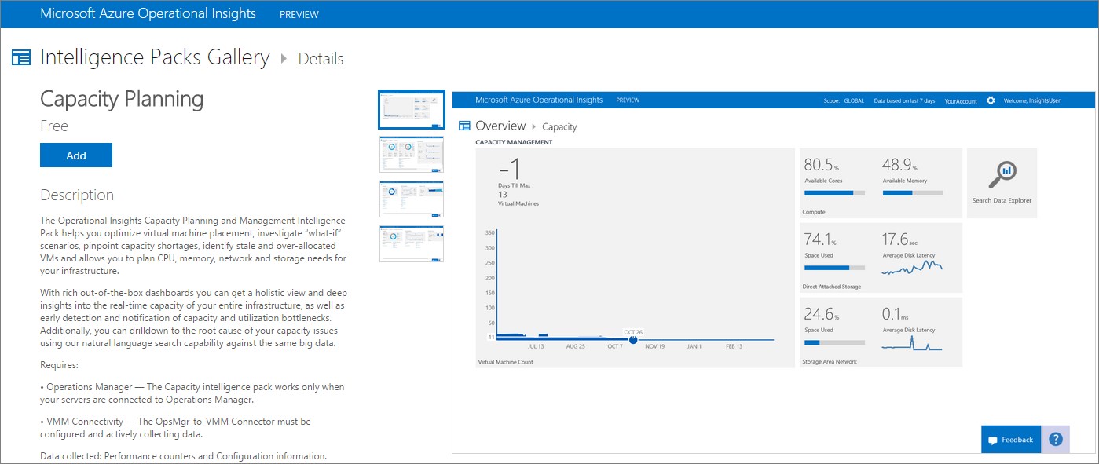The width and height of the screenshot is (1099, 464).
Task: Click Capacity breadcrumb in preview image
Action: coord(559,126)
